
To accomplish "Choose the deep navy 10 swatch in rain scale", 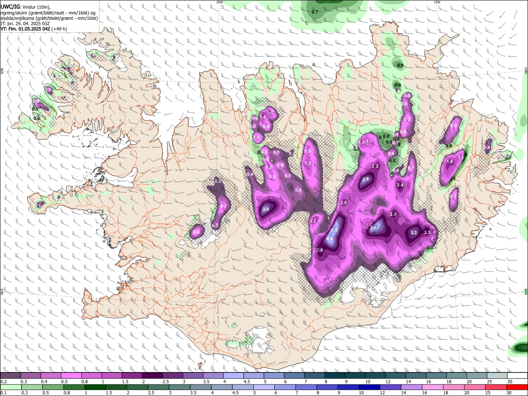I will (369, 387).
